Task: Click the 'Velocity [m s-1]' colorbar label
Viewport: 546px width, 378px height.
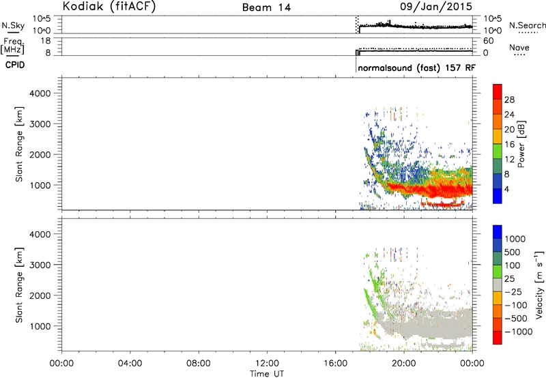Action: click(x=539, y=285)
